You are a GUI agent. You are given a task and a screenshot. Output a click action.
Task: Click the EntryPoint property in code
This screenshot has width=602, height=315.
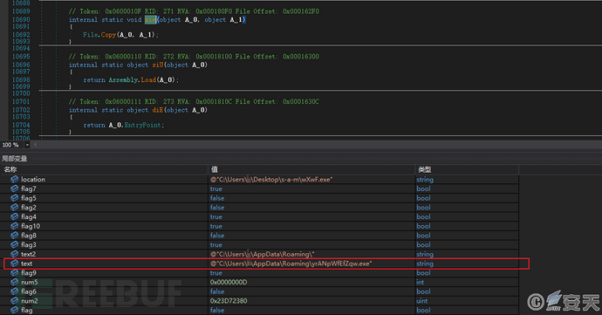pos(142,125)
